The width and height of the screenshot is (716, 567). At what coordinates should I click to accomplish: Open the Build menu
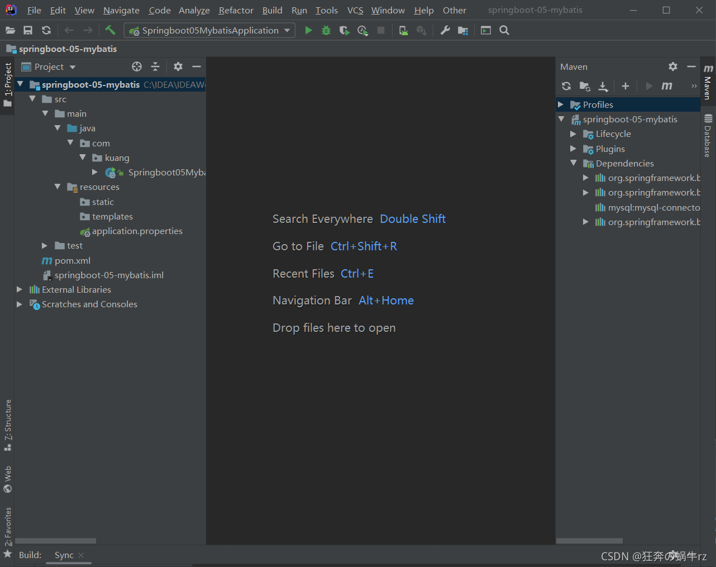point(272,10)
